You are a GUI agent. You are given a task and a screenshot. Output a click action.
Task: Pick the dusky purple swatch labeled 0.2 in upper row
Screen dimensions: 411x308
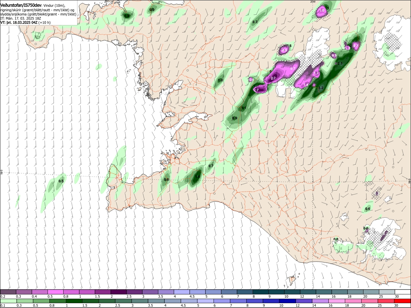pos(8,292)
